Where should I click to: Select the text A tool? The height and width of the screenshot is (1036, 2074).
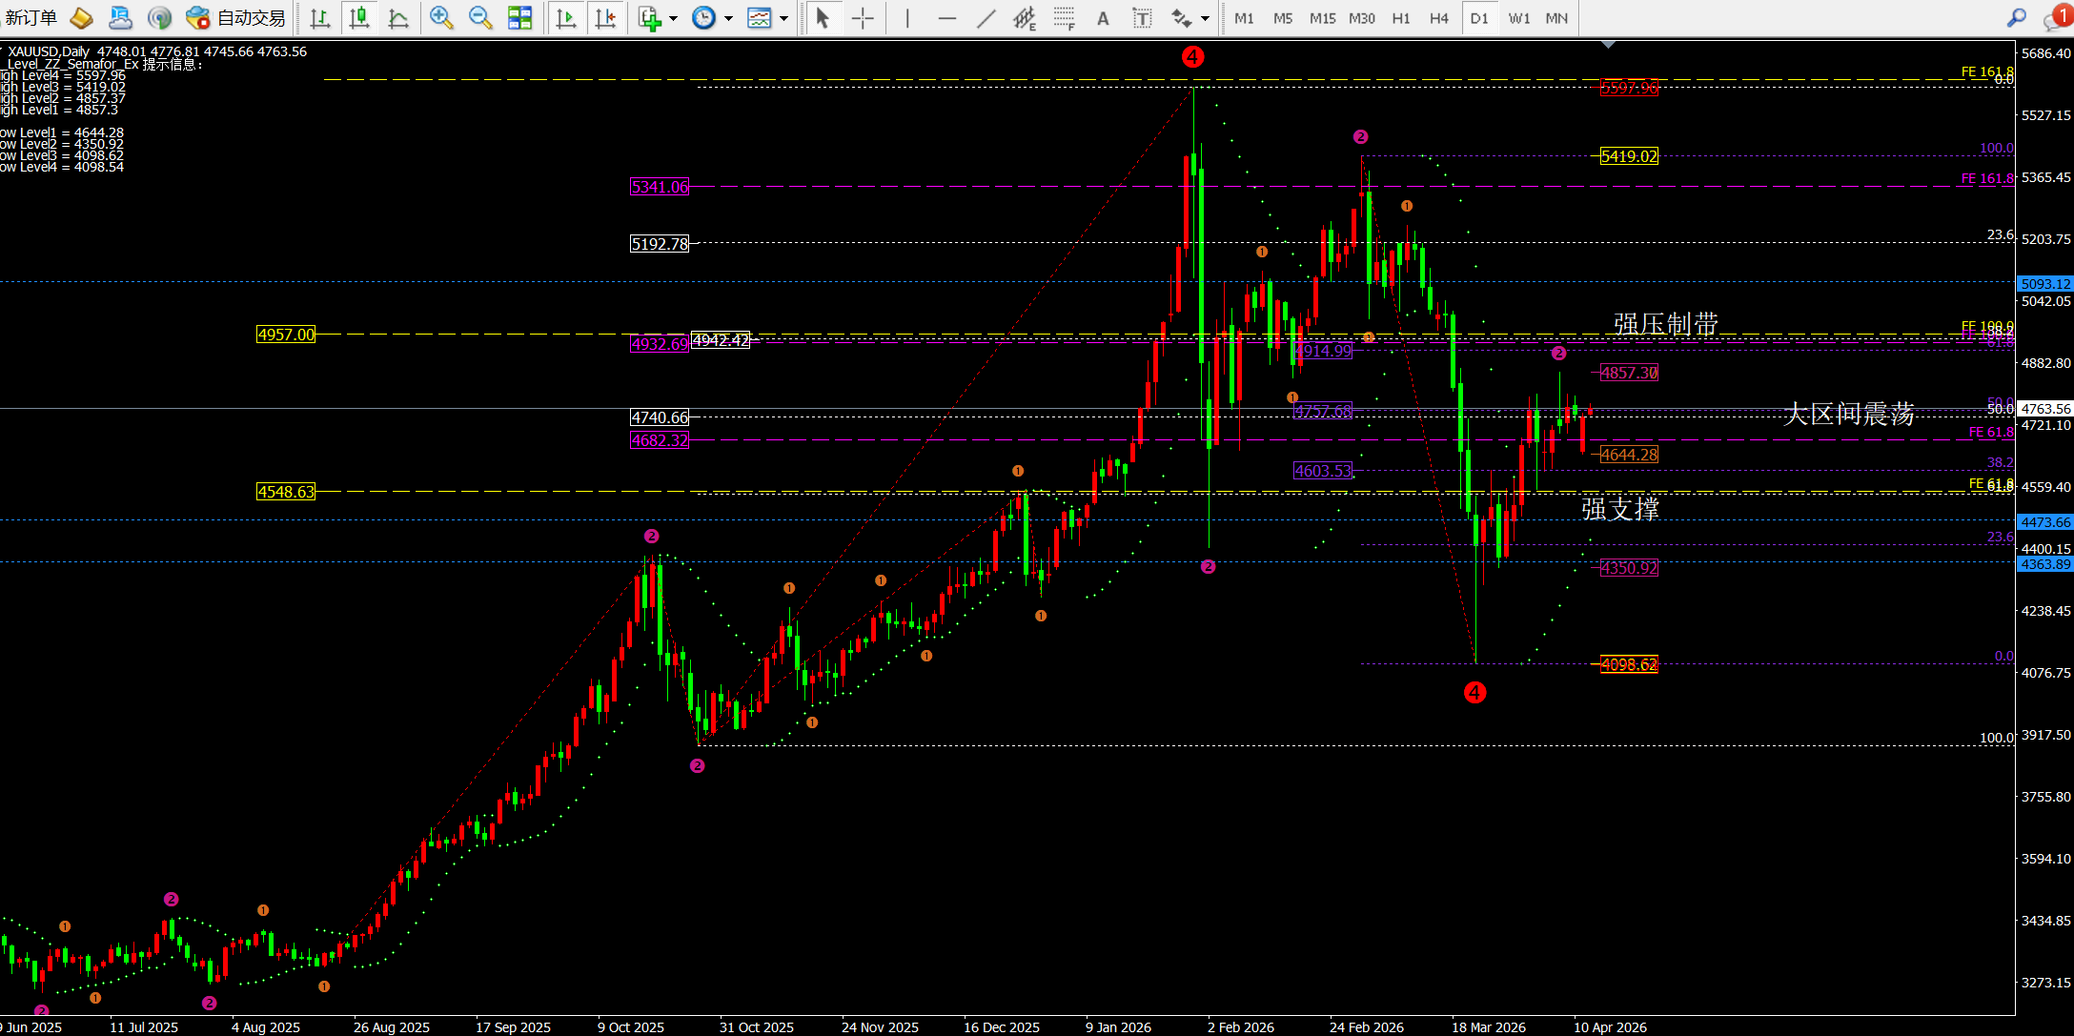(1103, 18)
